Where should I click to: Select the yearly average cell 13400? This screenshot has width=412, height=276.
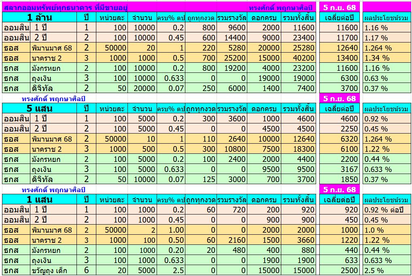point(339,58)
